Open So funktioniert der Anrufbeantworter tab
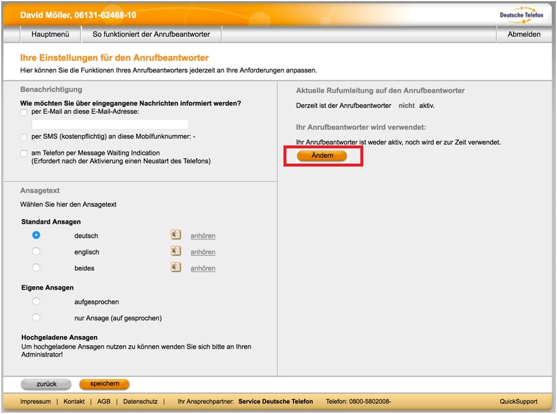The width and height of the screenshot is (557, 414). [x=151, y=35]
